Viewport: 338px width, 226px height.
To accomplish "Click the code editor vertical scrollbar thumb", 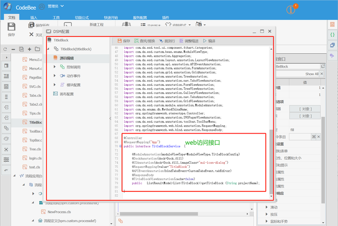I will pyautogui.click(x=271, y=161).
